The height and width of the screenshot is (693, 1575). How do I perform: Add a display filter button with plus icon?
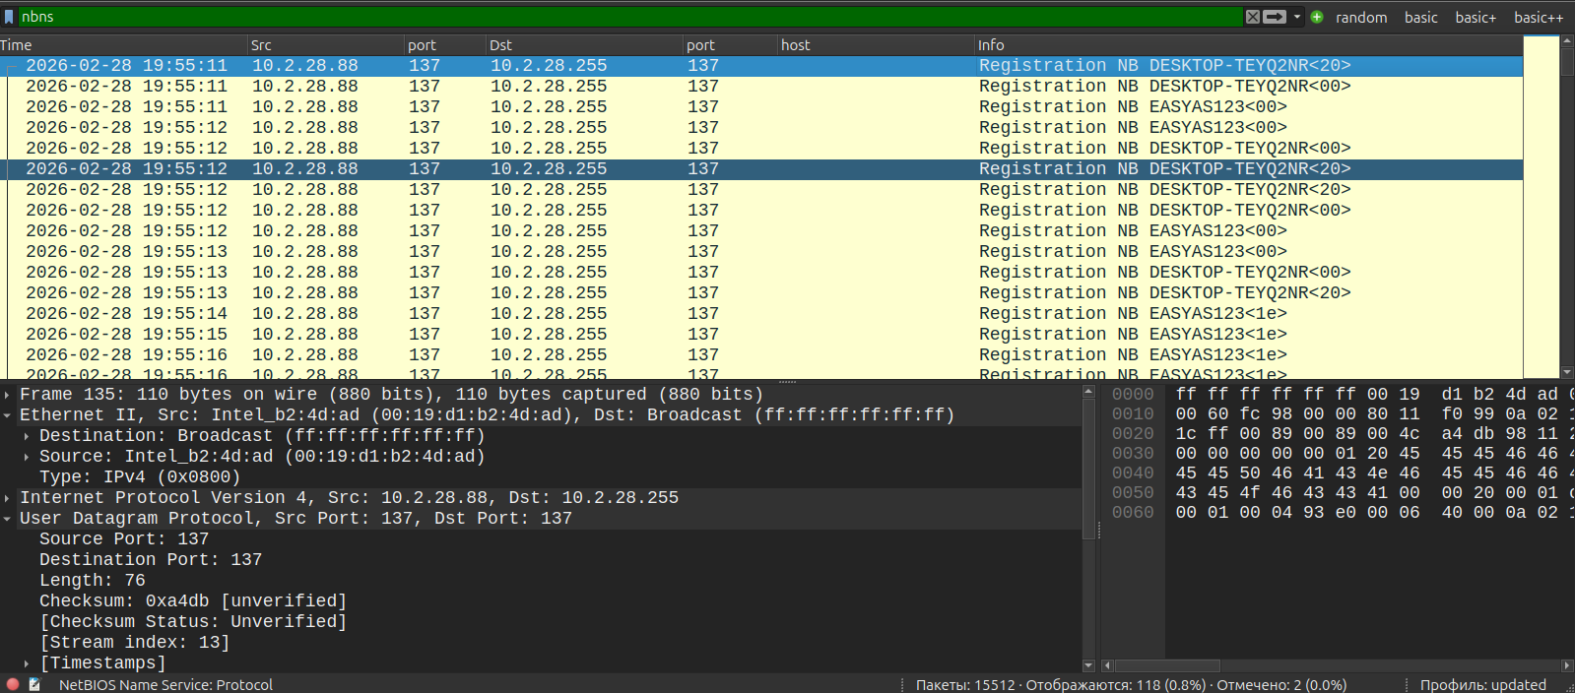coord(1317,17)
